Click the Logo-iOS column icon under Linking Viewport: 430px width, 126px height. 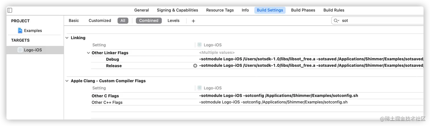click(200, 45)
